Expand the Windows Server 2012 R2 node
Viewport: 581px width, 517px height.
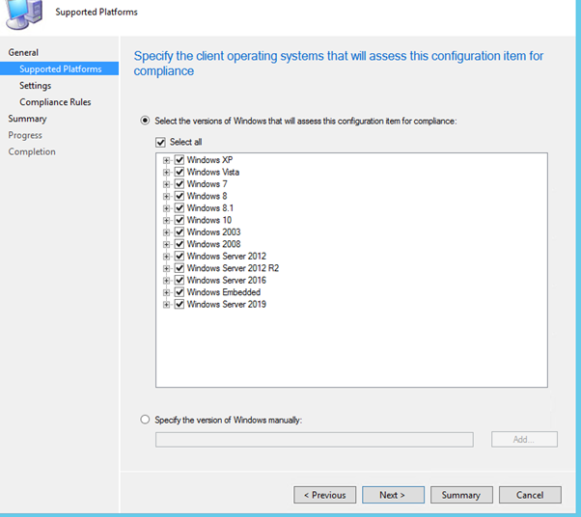[166, 268]
